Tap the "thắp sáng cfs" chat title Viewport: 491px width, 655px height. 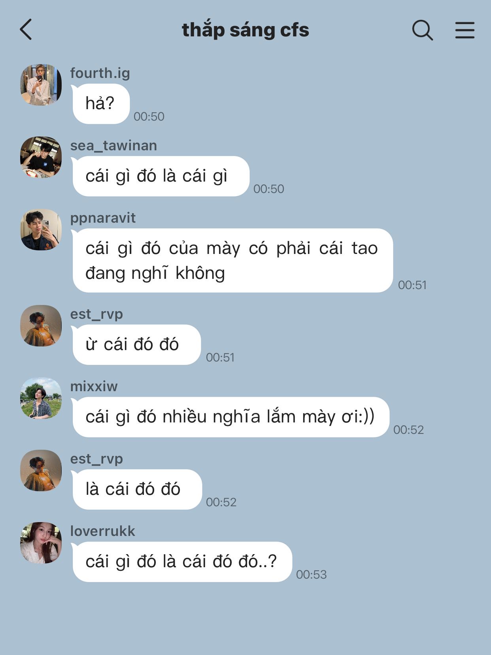[x=245, y=30]
